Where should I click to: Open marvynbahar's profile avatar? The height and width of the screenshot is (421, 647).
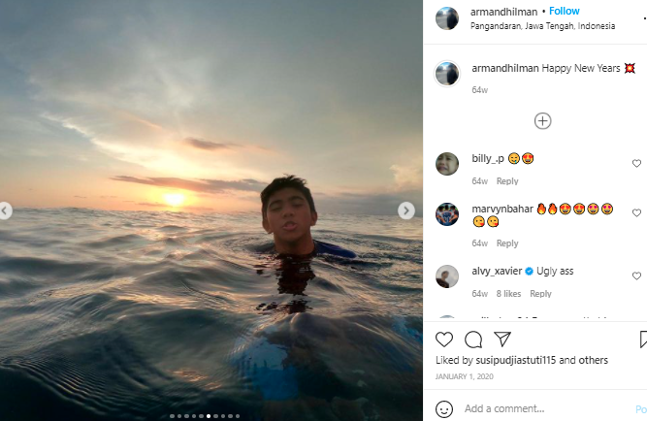447,214
